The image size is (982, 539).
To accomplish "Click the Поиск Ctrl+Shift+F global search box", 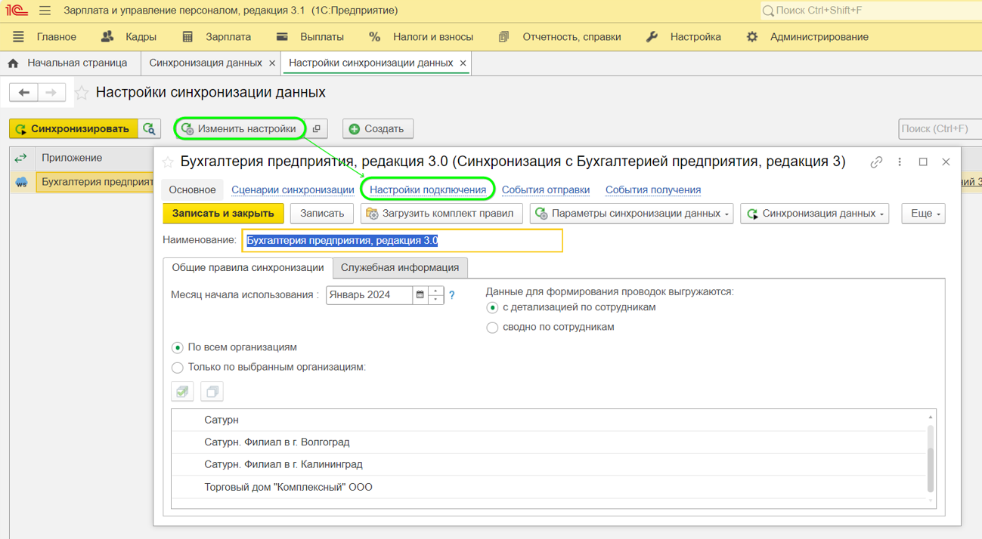I will coord(871,11).
